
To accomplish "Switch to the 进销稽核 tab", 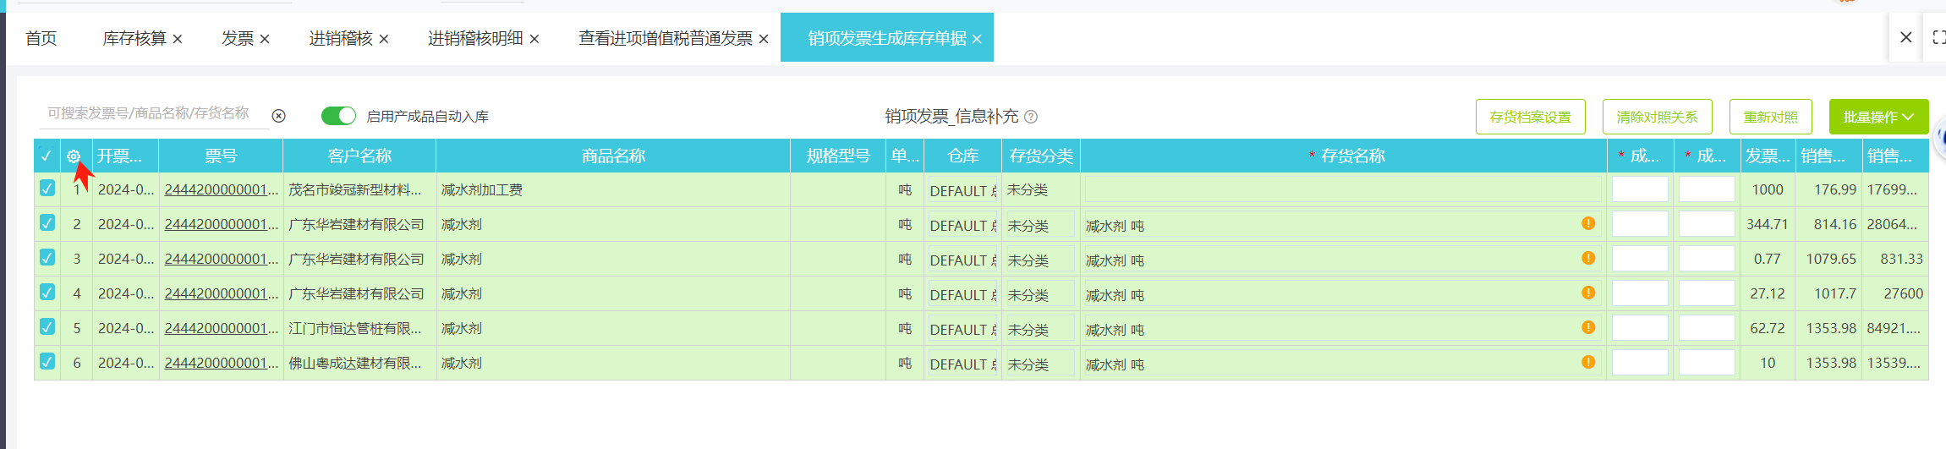I will (x=341, y=38).
